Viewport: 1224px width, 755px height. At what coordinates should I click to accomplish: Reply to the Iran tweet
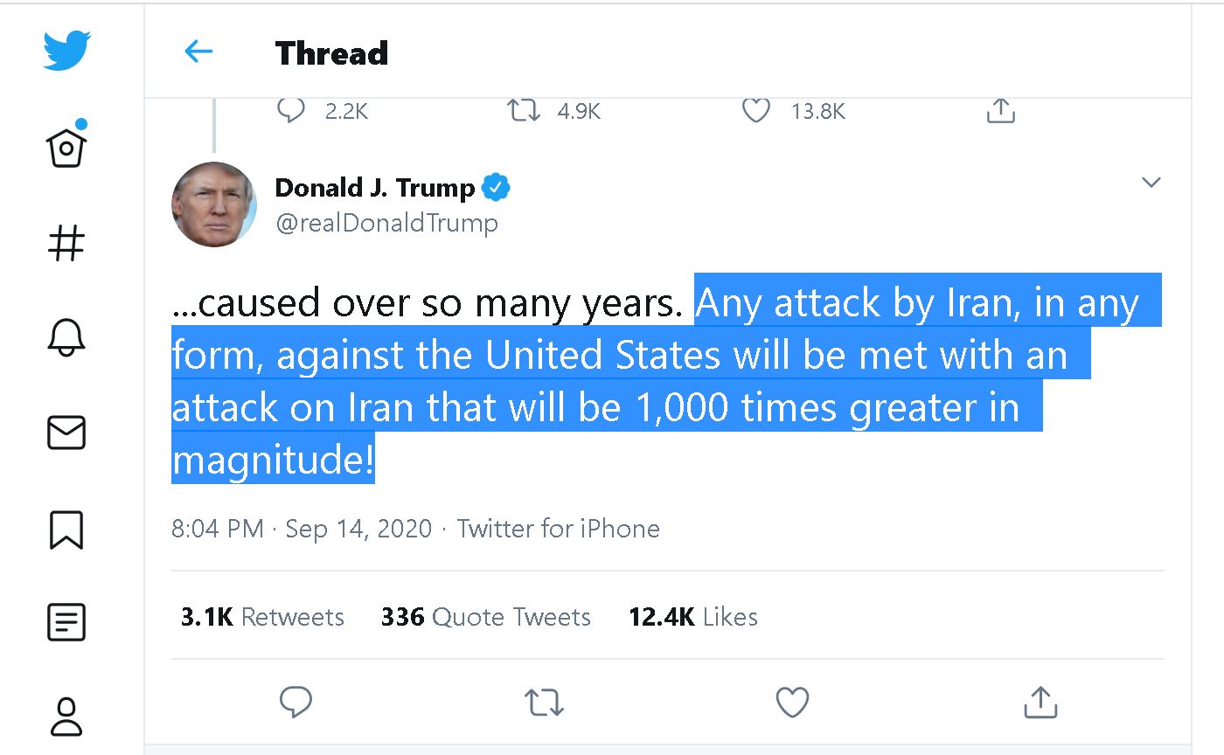(296, 702)
